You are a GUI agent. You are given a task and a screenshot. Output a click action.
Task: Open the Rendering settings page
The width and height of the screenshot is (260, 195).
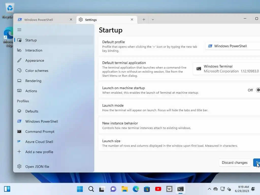click(x=54, y=81)
